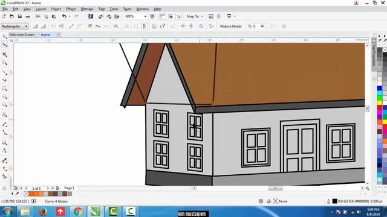Click the Launch application icon in toolbar

click(229, 16)
